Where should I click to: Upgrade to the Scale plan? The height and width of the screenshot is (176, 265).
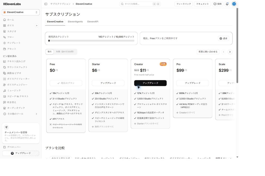coord(227,83)
